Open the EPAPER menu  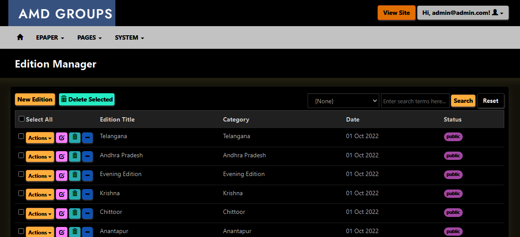coord(50,37)
